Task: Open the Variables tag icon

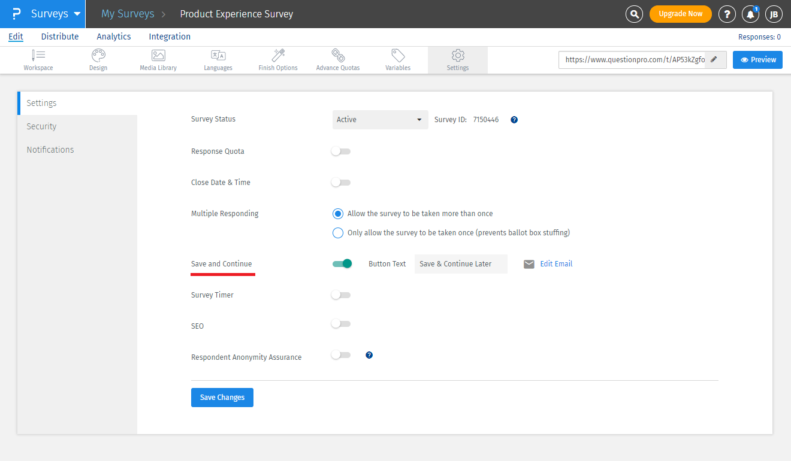Action: 397,55
